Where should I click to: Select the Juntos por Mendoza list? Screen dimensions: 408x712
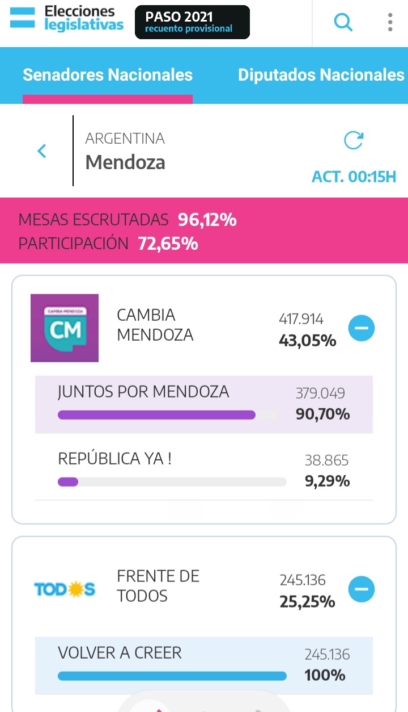(x=143, y=392)
